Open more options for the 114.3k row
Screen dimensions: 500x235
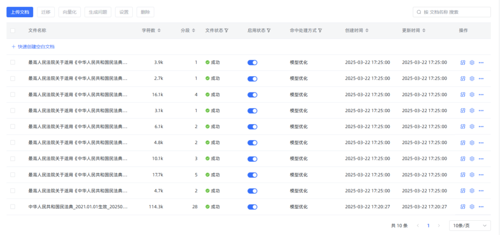pyautogui.click(x=481, y=207)
